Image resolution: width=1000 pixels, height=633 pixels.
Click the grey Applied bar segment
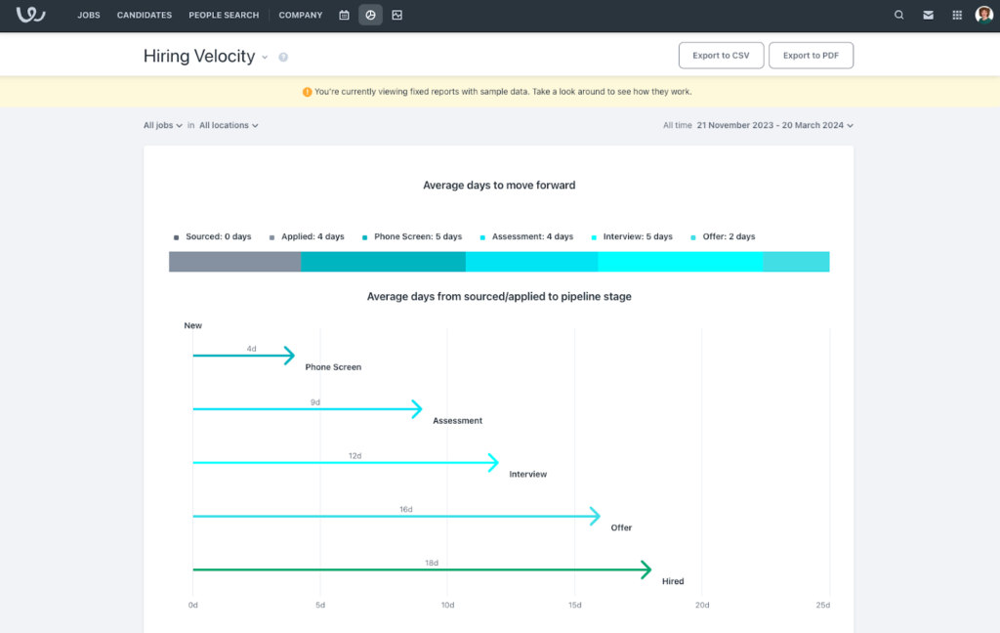[x=234, y=262]
